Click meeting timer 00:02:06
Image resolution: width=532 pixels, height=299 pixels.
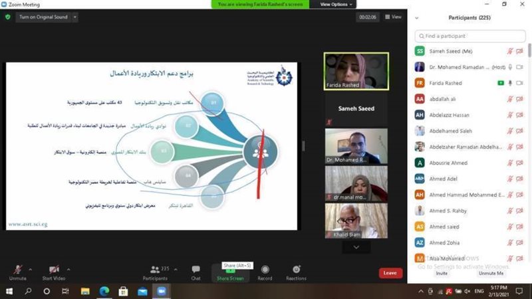pos(368,17)
